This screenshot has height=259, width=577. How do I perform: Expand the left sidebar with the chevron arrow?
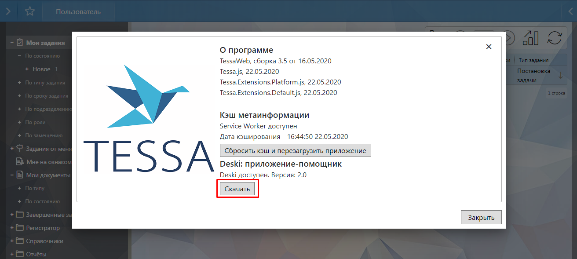coord(8,11)
